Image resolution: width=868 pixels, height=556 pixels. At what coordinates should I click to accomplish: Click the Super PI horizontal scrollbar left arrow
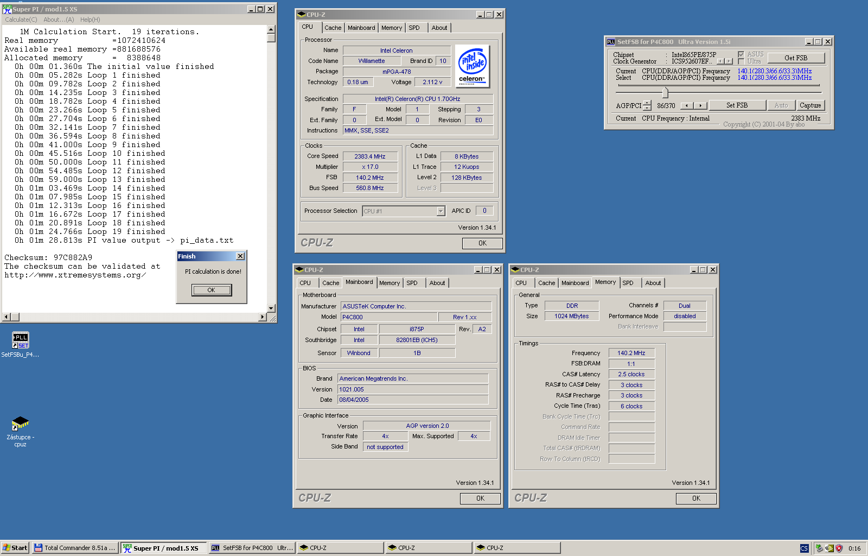click(7, 317)
